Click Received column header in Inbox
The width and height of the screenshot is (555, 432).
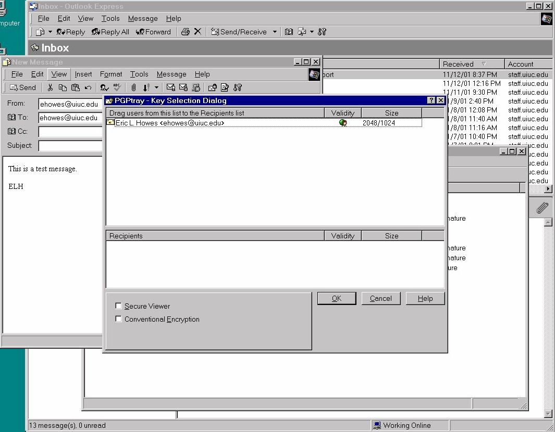pos(472,64)
